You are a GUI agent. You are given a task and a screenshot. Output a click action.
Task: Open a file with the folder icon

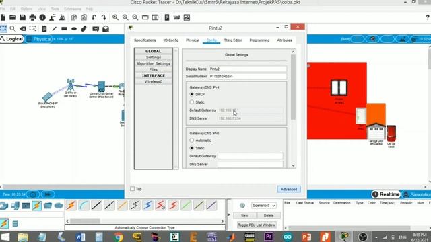click(x=13, y=18)
